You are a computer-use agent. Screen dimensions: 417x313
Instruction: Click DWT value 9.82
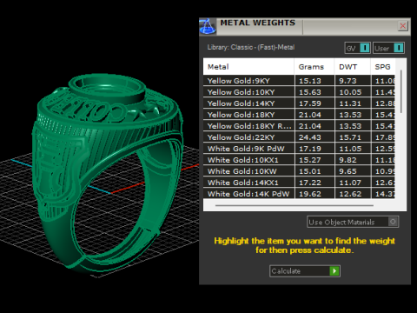347,160
